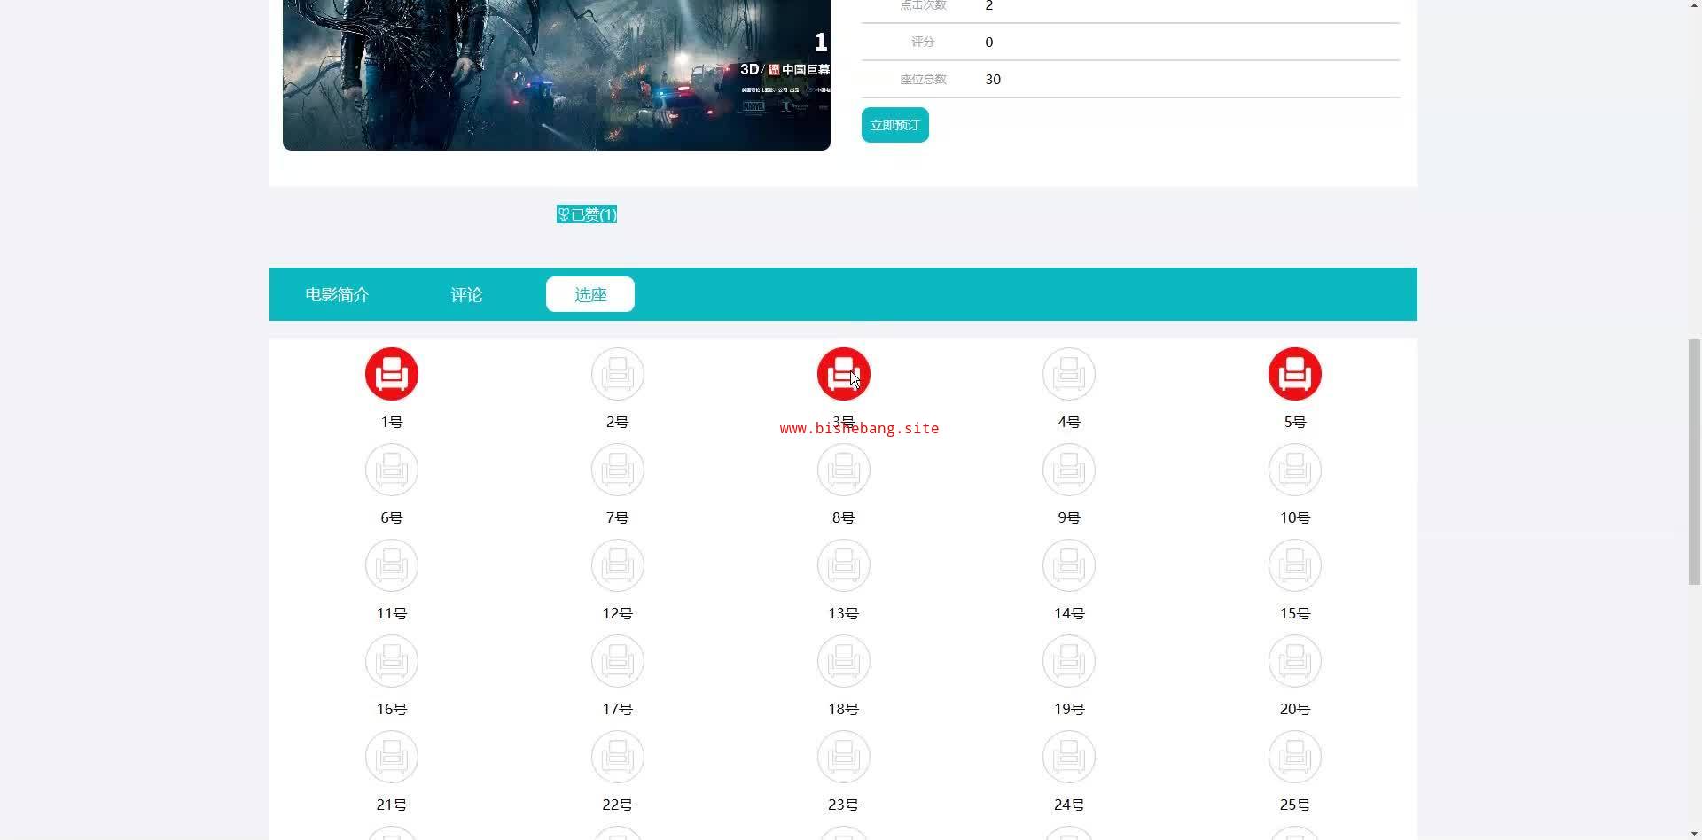Choose seat 22号 icon
This screenshot has width=1702, height=840.
pyautogui.click(x=618, y=757)
